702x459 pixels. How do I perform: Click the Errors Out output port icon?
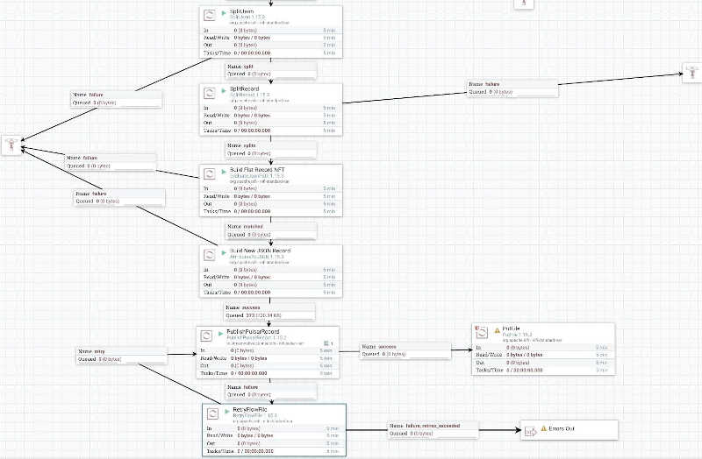[529, 430]
